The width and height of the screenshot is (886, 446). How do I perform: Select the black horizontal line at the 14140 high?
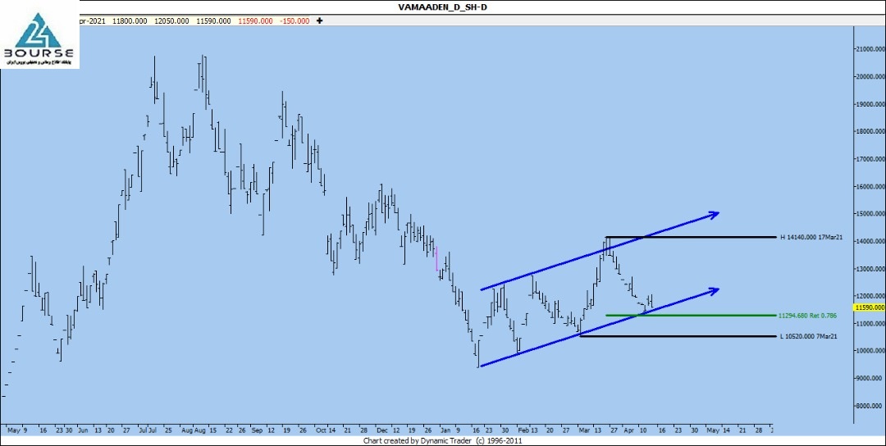[691, 237]
